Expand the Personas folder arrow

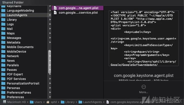(x=50, y=88)
